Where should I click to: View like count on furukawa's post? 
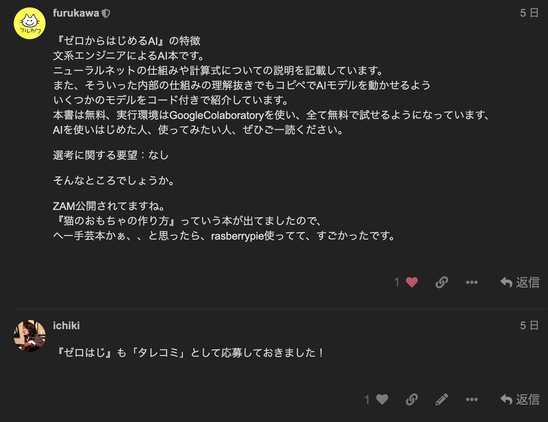point(397,282)
